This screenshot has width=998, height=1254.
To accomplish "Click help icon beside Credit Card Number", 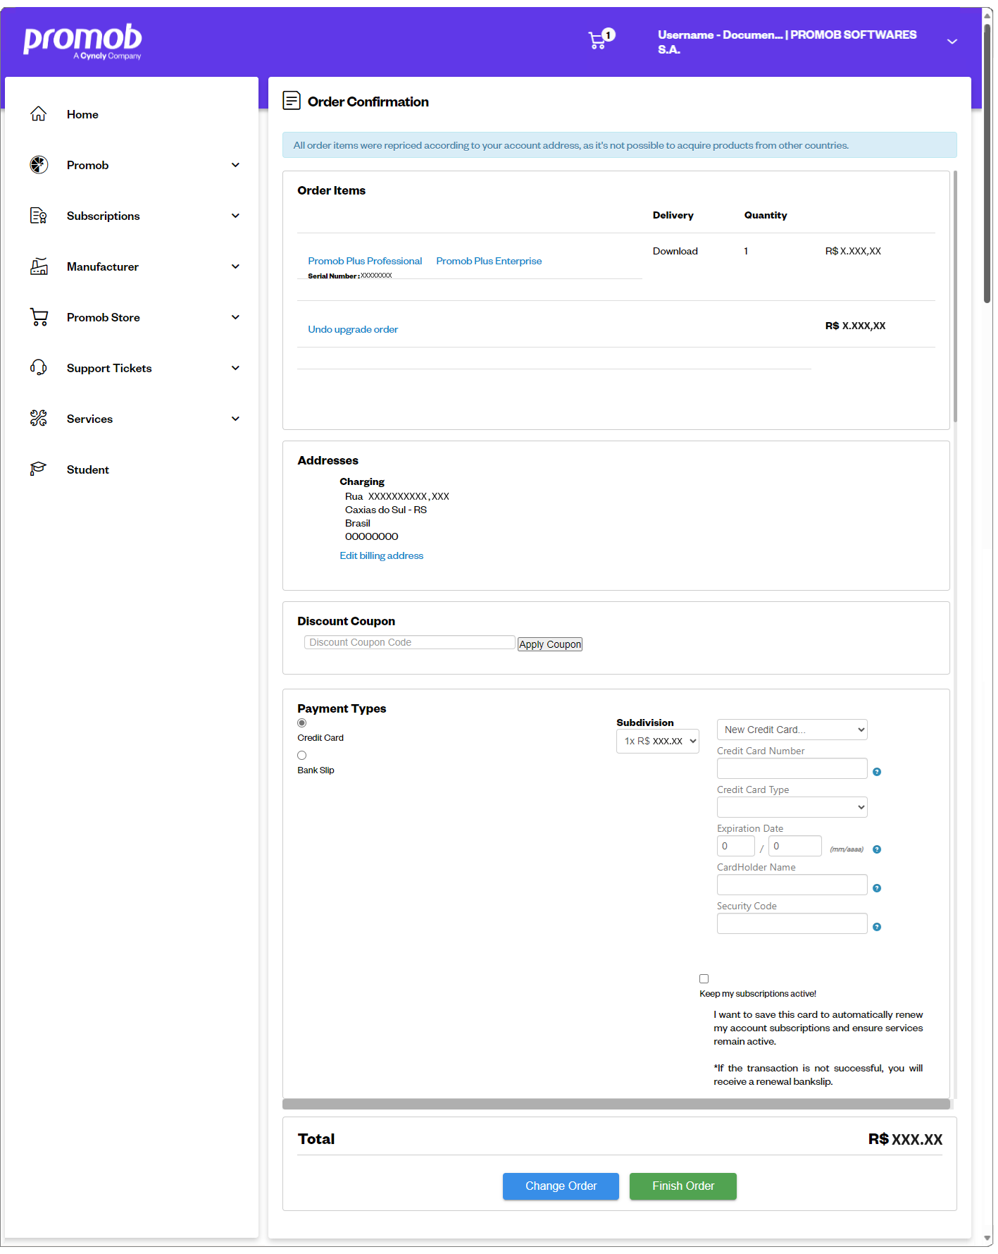I will pos(877,772).
